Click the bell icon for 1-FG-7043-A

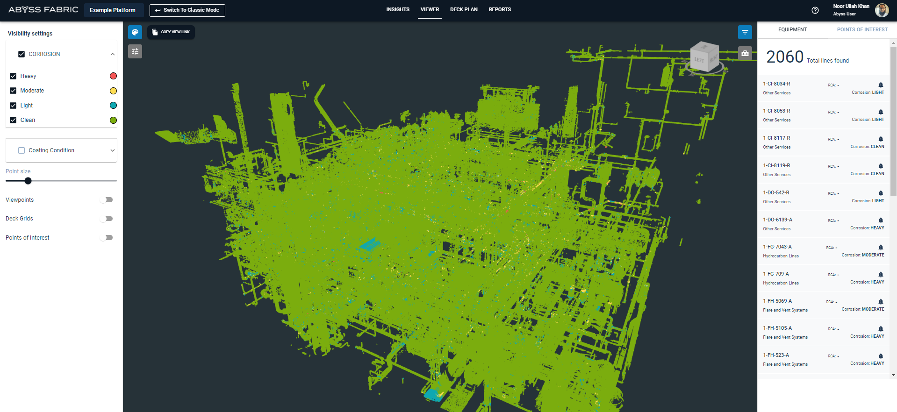click(x=880, y=248)
